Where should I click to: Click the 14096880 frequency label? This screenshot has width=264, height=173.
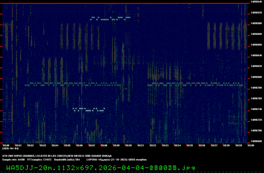(256, 34)
